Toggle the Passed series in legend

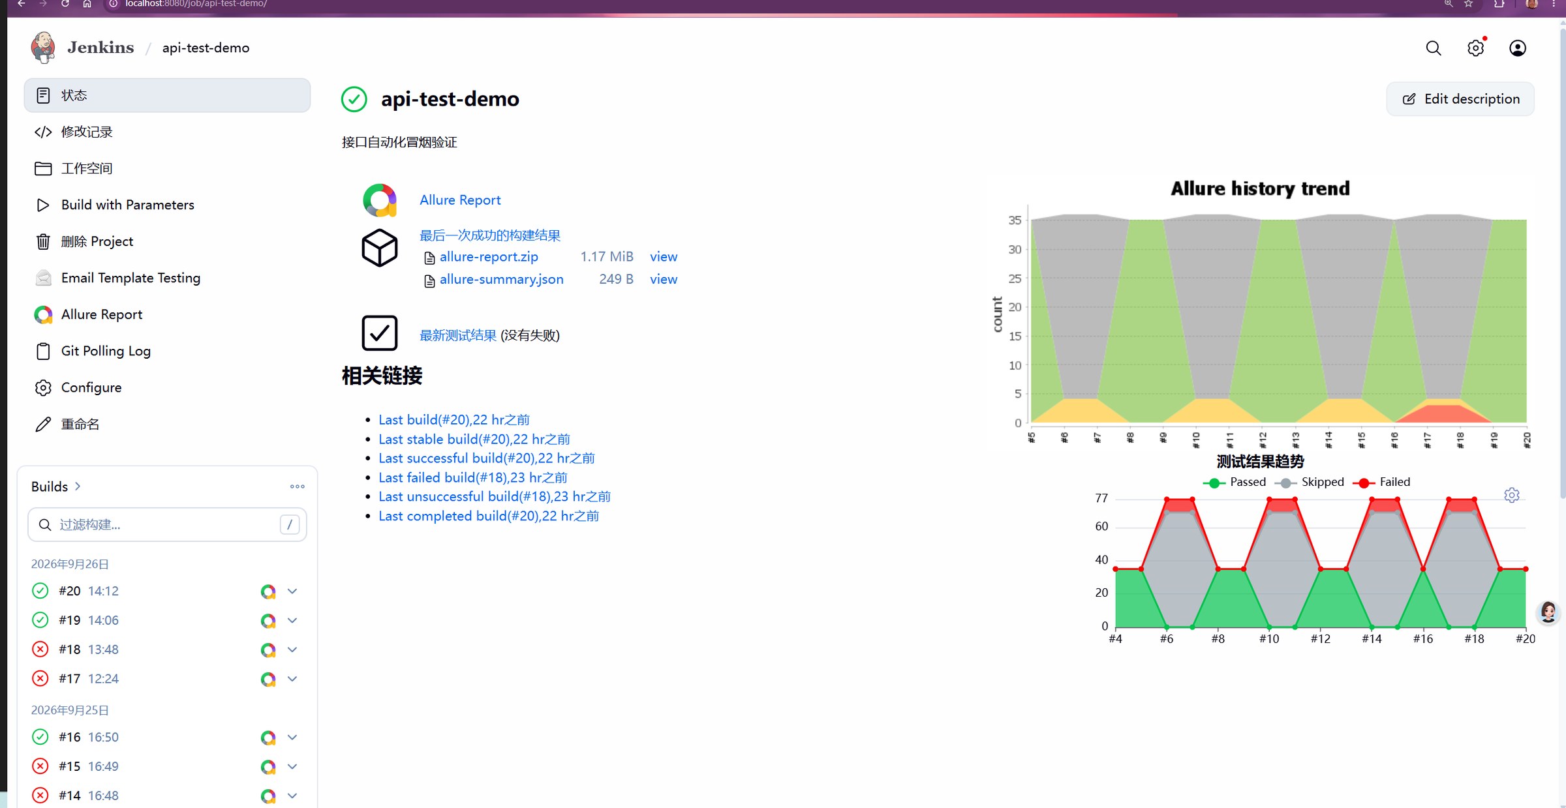[x=1235, y=483]
